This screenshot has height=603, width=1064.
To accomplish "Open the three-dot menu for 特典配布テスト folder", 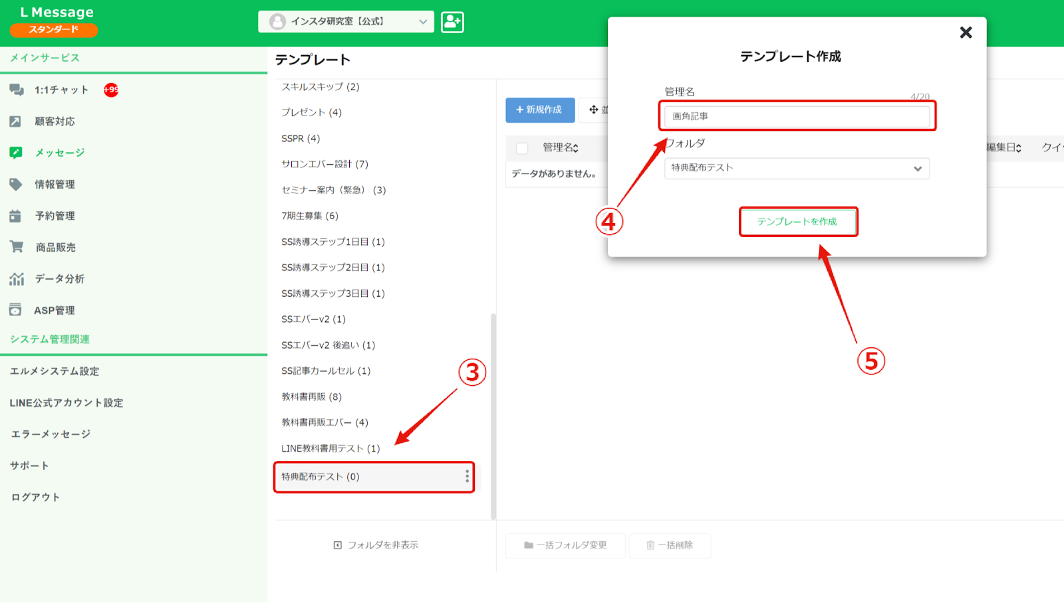I will (x=467, y=476).
